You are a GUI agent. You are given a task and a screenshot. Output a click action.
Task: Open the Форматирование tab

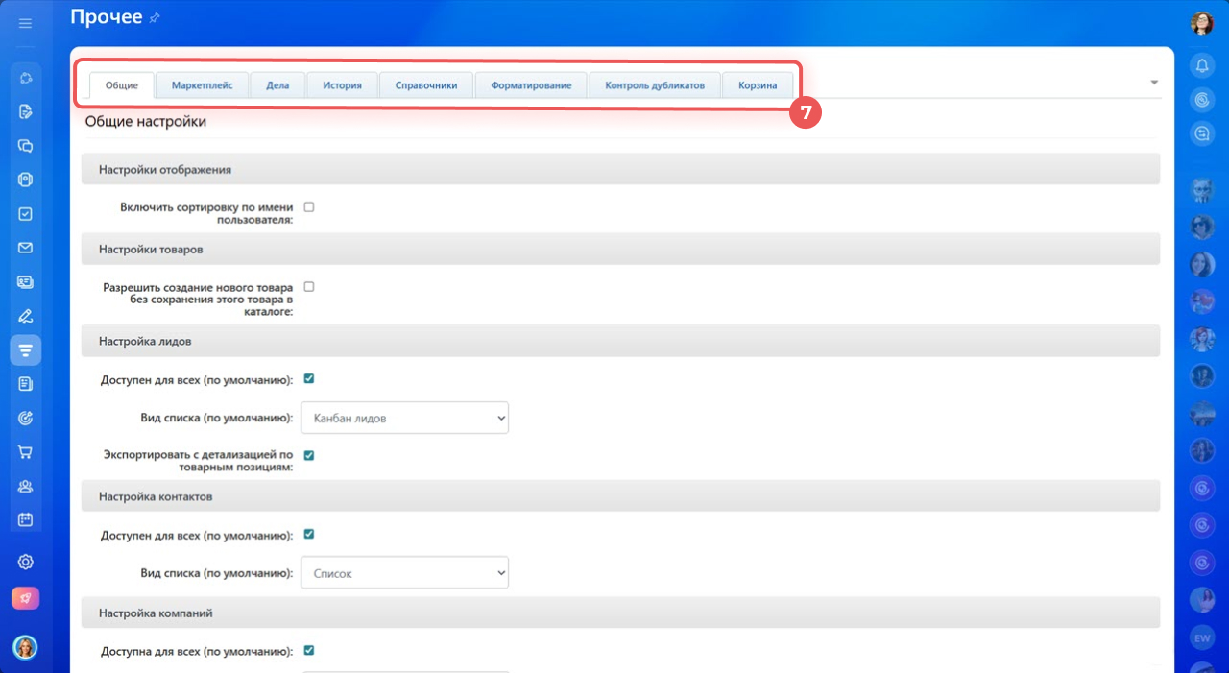531,85
